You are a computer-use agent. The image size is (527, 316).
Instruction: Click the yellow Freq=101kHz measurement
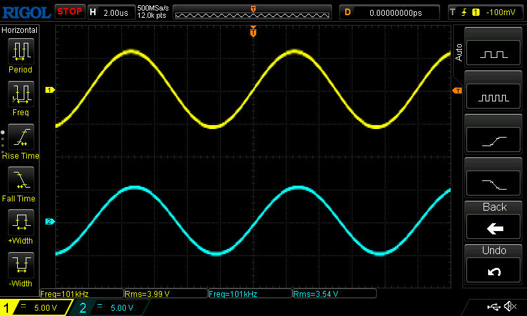pos(65,294)
